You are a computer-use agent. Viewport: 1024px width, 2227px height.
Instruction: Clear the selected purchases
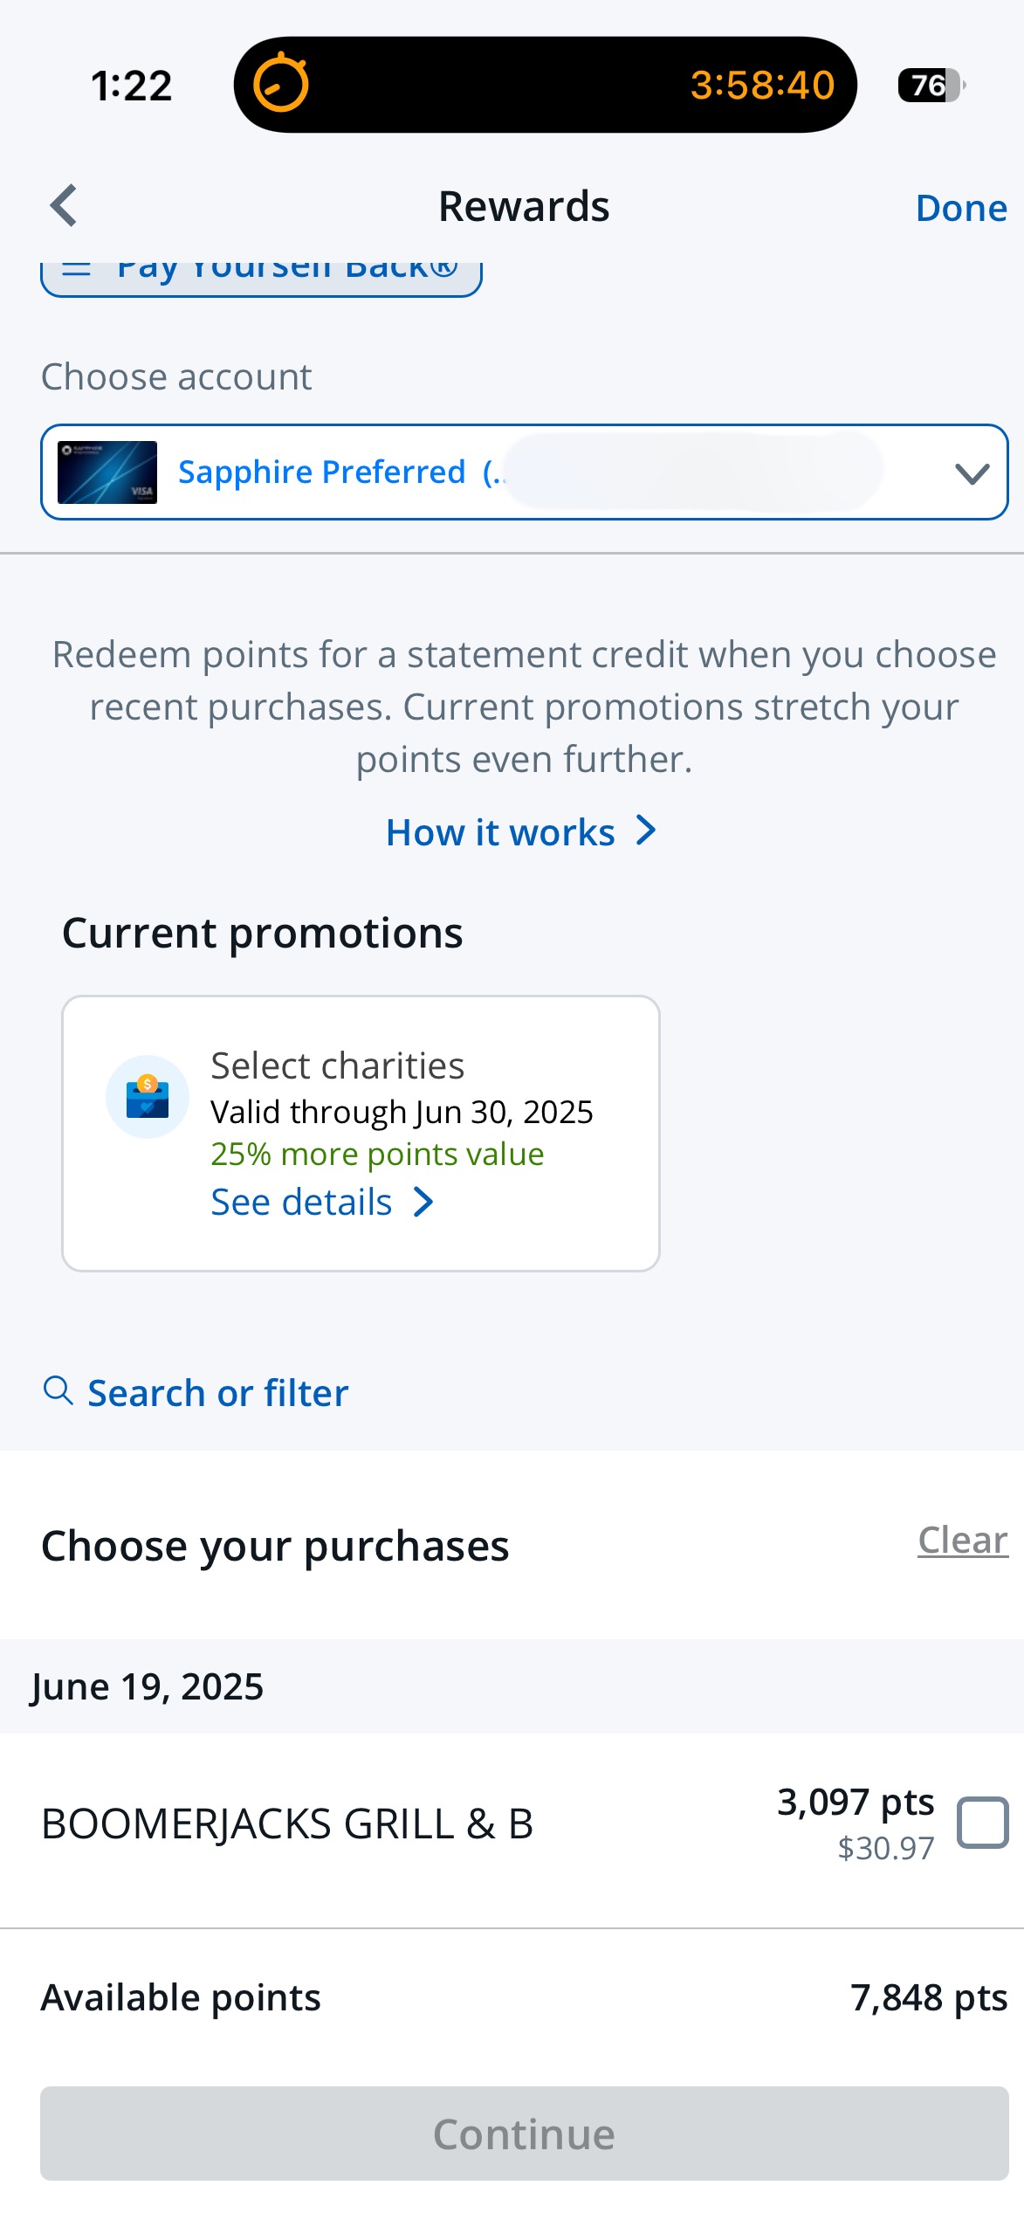[x=963, y=1540]
